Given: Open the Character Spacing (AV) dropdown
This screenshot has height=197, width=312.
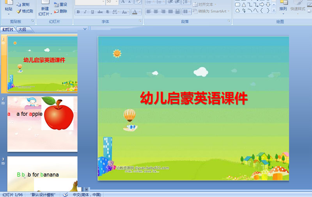Looking at the screenshot, I should [115, 12].
